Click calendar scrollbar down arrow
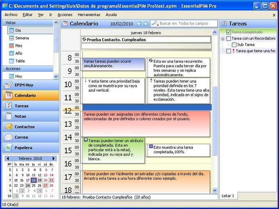279x209 pixels. pos(215,190)
